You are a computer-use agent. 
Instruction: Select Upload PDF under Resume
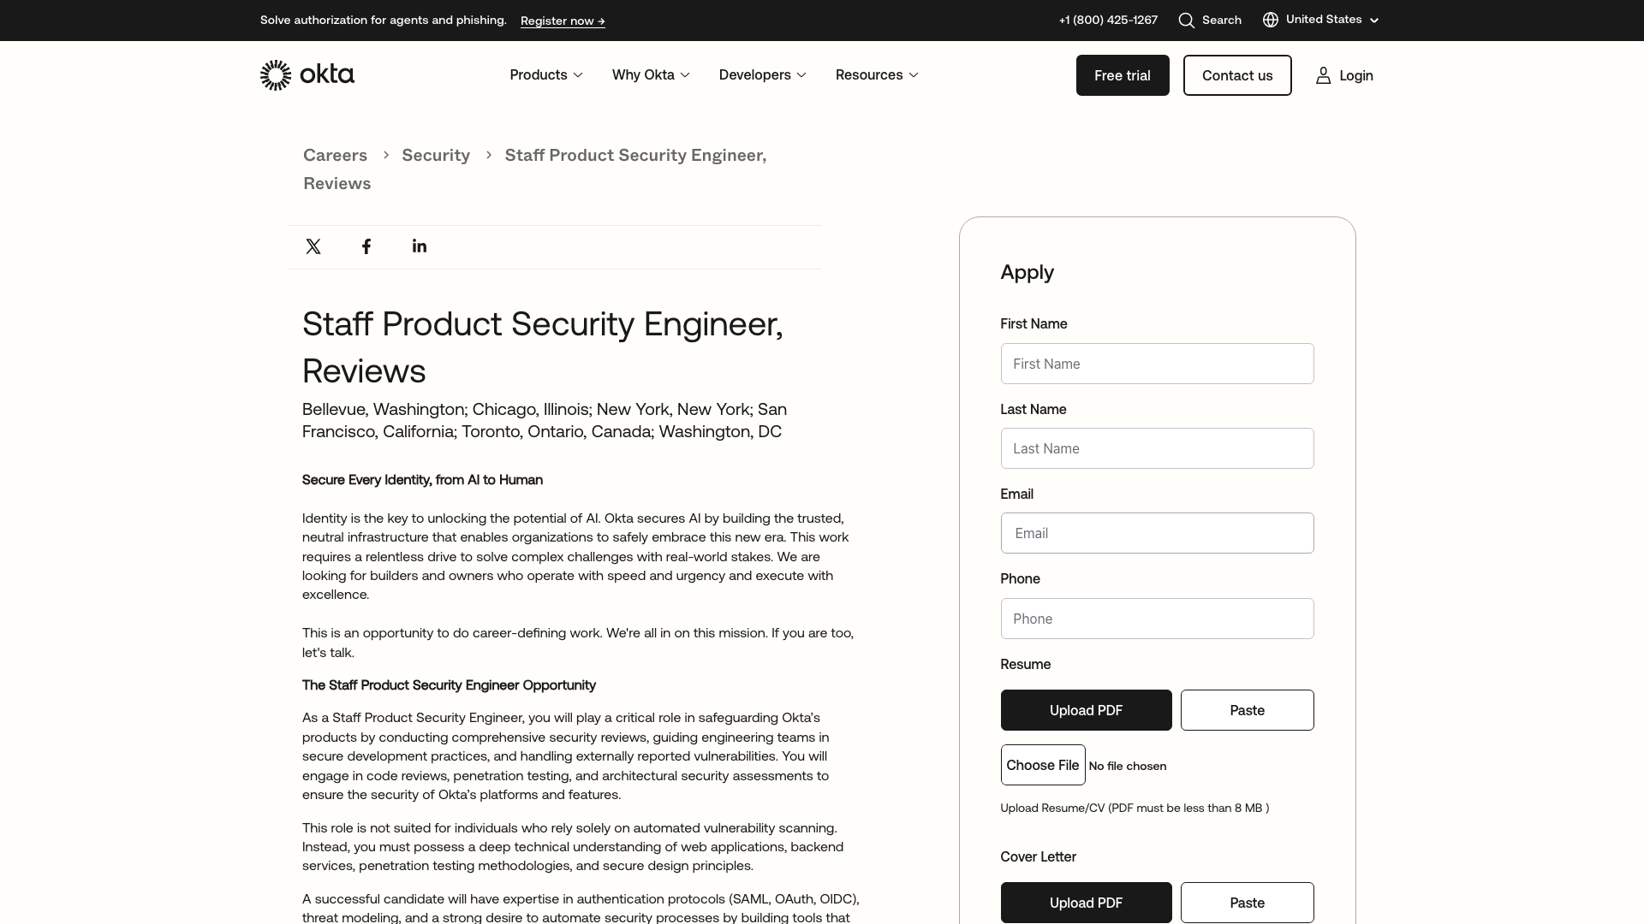[x=1086, y=710]
